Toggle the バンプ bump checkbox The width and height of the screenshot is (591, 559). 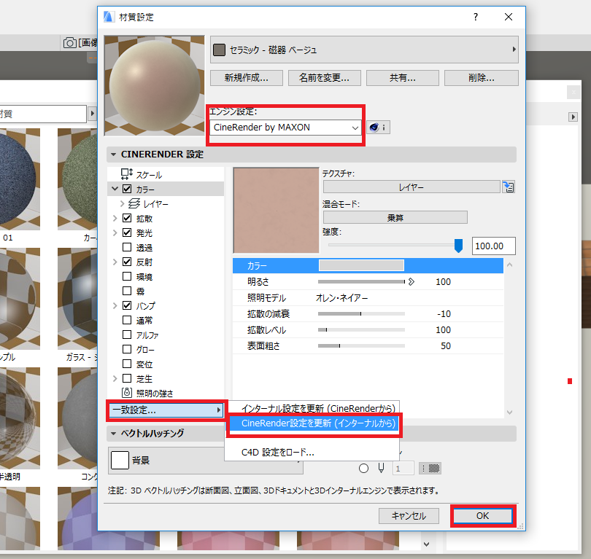pos(127,305)
